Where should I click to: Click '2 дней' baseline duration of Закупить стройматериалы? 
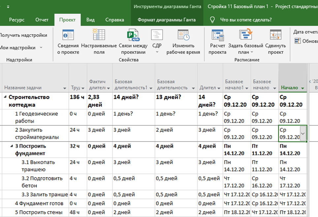[176, 134]
